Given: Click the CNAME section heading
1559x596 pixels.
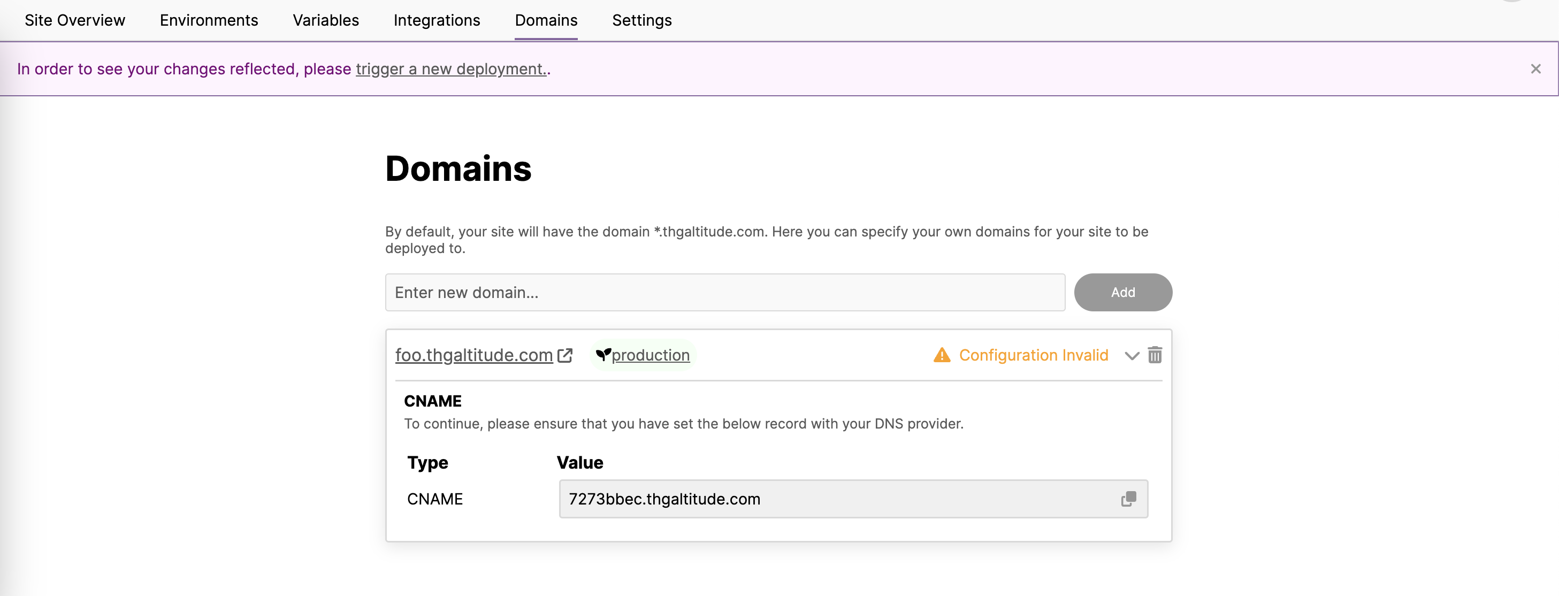Looking at the screenshot, I should pyautogui.click(x=432, y=401).
